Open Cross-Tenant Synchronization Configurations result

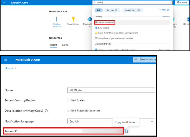coord(116,33)
